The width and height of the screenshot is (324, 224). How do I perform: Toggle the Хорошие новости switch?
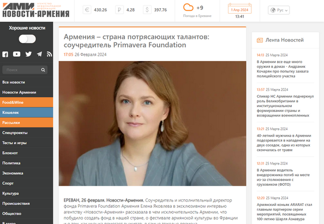tap(27, 39)
